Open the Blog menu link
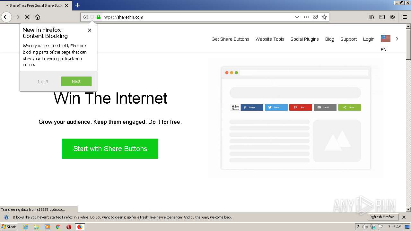 click(x=330, y=39)
